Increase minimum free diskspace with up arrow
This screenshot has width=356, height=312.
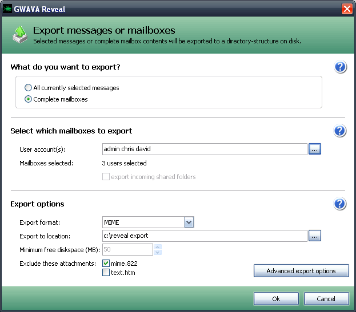click(158, 247)
